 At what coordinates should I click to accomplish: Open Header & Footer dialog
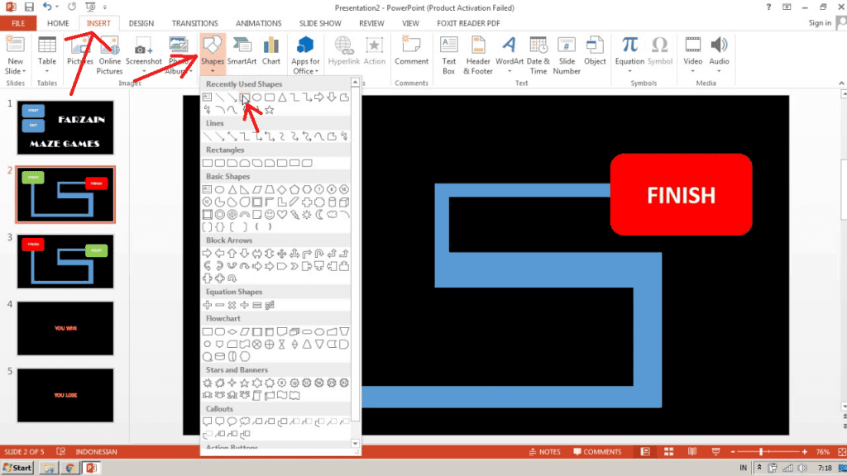tap(478, 55)
